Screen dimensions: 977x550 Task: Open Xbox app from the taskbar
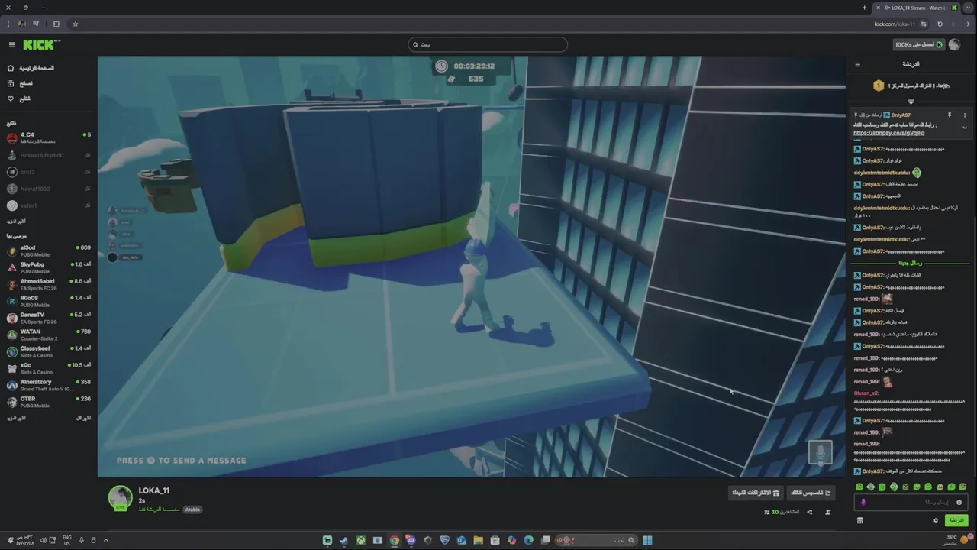point(360,540)
